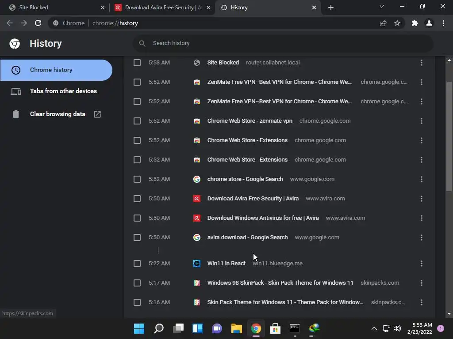This screenshot has width=453, height=339.
Task: Go back using the browser back arrow
Action: tap(10, 23)
